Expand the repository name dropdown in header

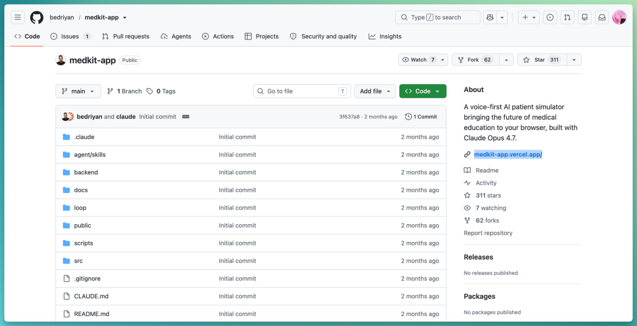click(x=124, y=18)
